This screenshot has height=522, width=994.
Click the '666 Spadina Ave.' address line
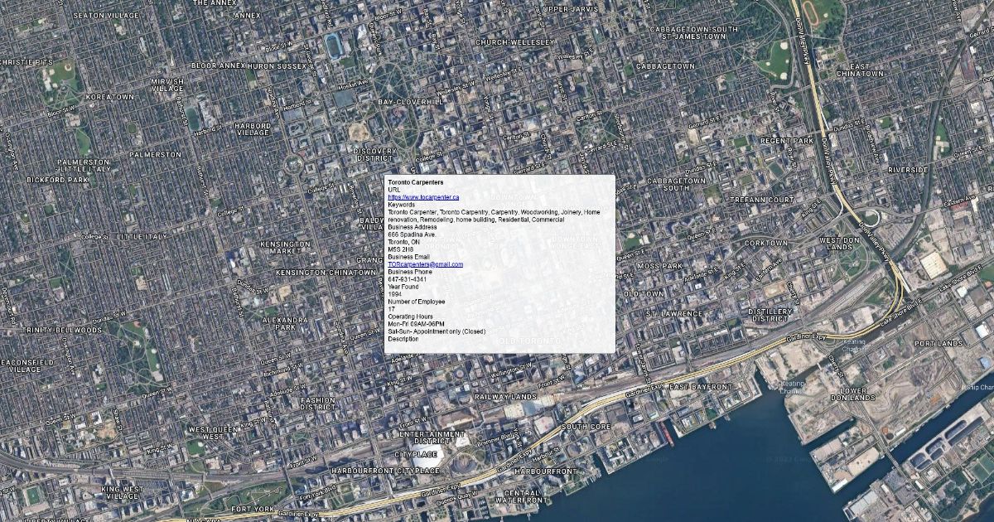[x=412, y=234]
